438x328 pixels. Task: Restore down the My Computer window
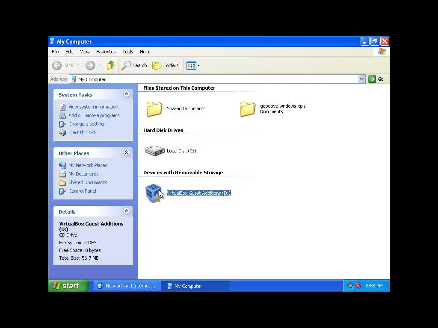click(x=375, y=41)
